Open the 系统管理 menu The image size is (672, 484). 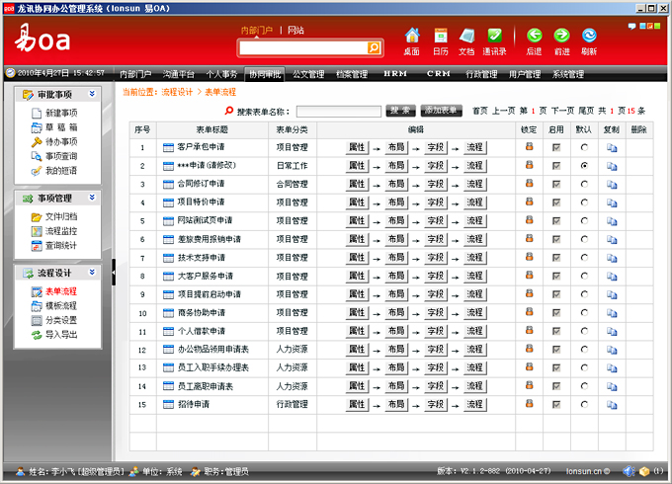point(568,74)
